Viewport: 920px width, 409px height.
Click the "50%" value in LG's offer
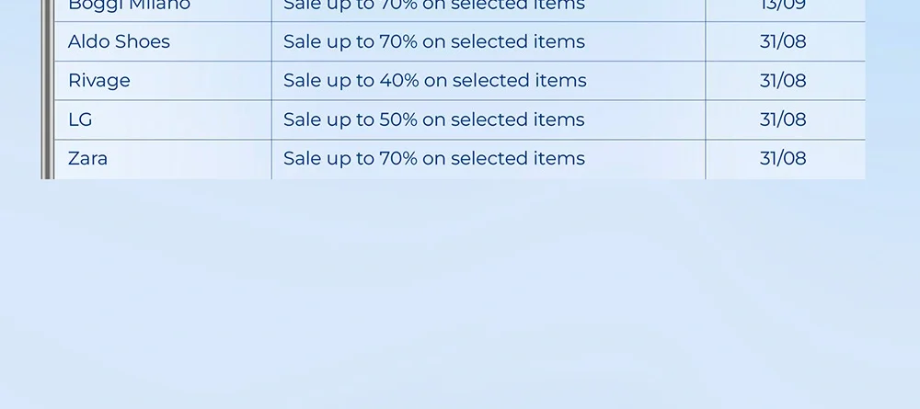pos(398,119)
